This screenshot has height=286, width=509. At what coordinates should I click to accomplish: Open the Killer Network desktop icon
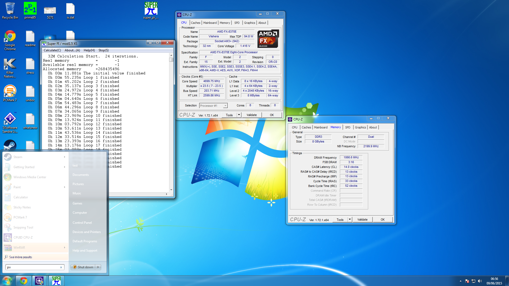(10, 68)
